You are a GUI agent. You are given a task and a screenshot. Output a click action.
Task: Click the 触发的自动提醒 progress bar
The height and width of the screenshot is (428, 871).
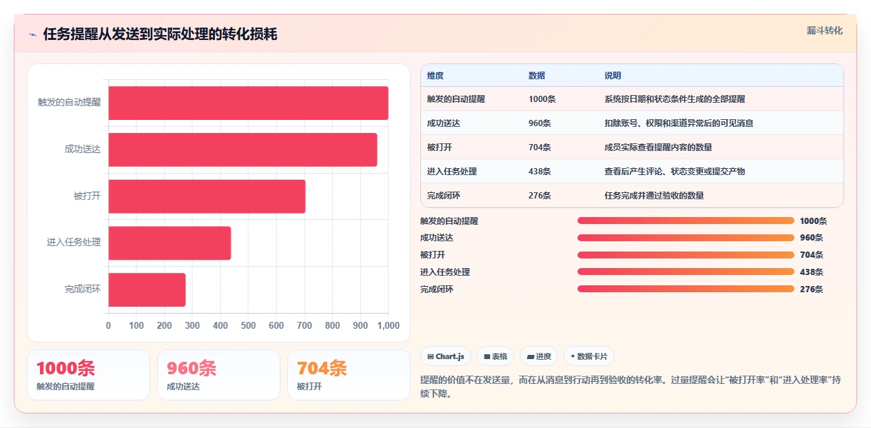point(686,221)
